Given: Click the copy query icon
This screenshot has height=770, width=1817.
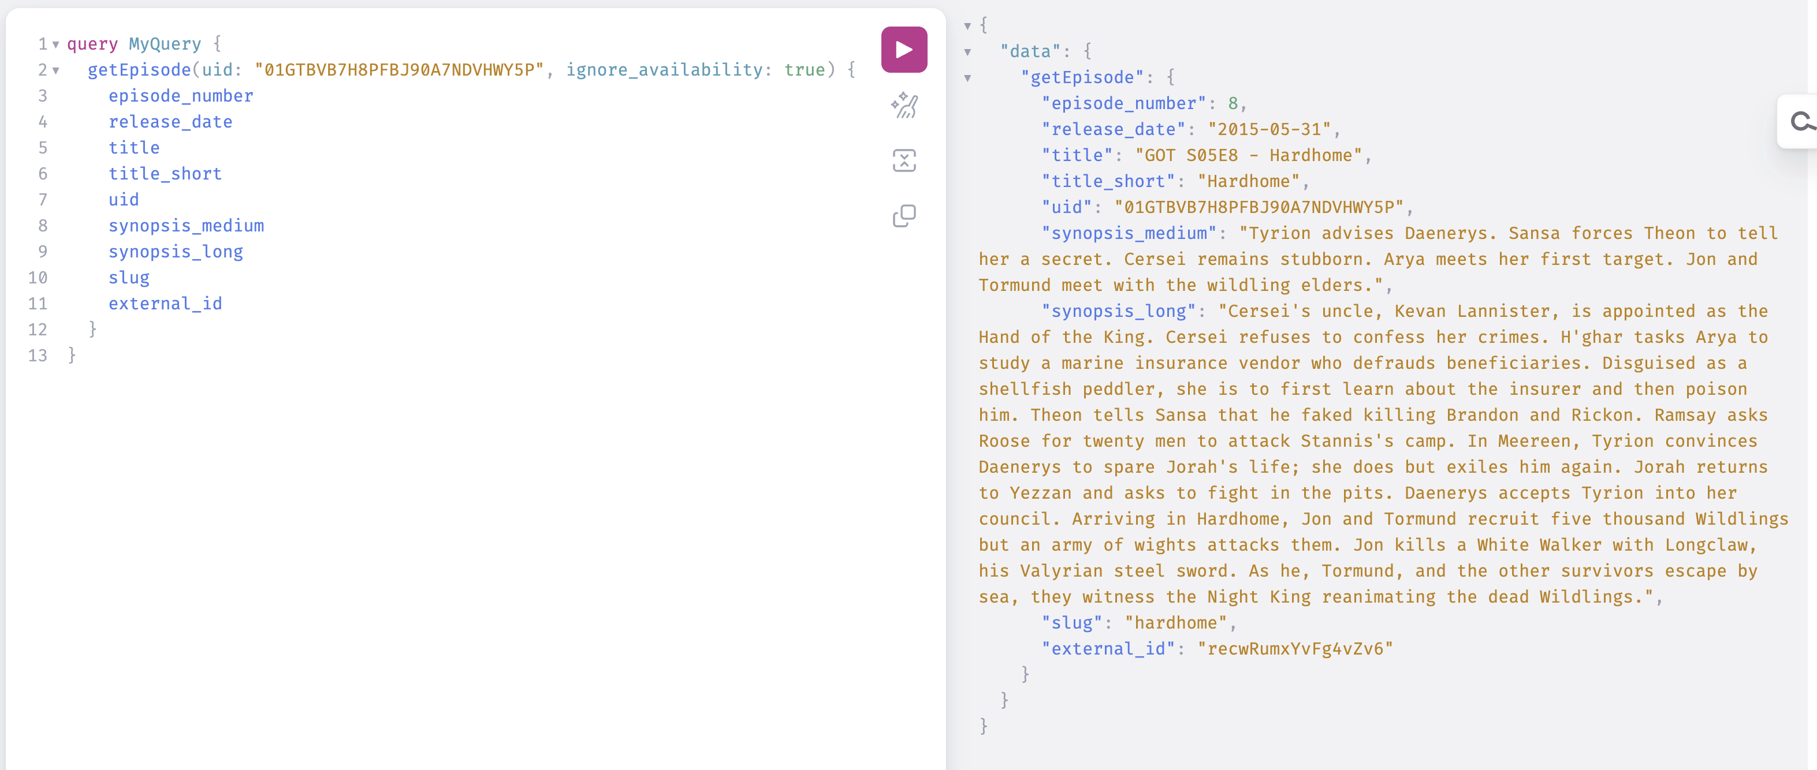Looking at the screenshot, I should [903, 216].
